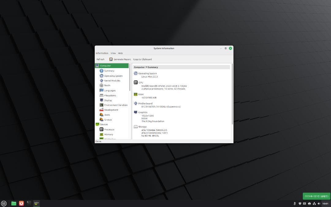Click the '1920x1200' resolution value
This screenshot has width=331, height=207.
(x=147, y=116)
